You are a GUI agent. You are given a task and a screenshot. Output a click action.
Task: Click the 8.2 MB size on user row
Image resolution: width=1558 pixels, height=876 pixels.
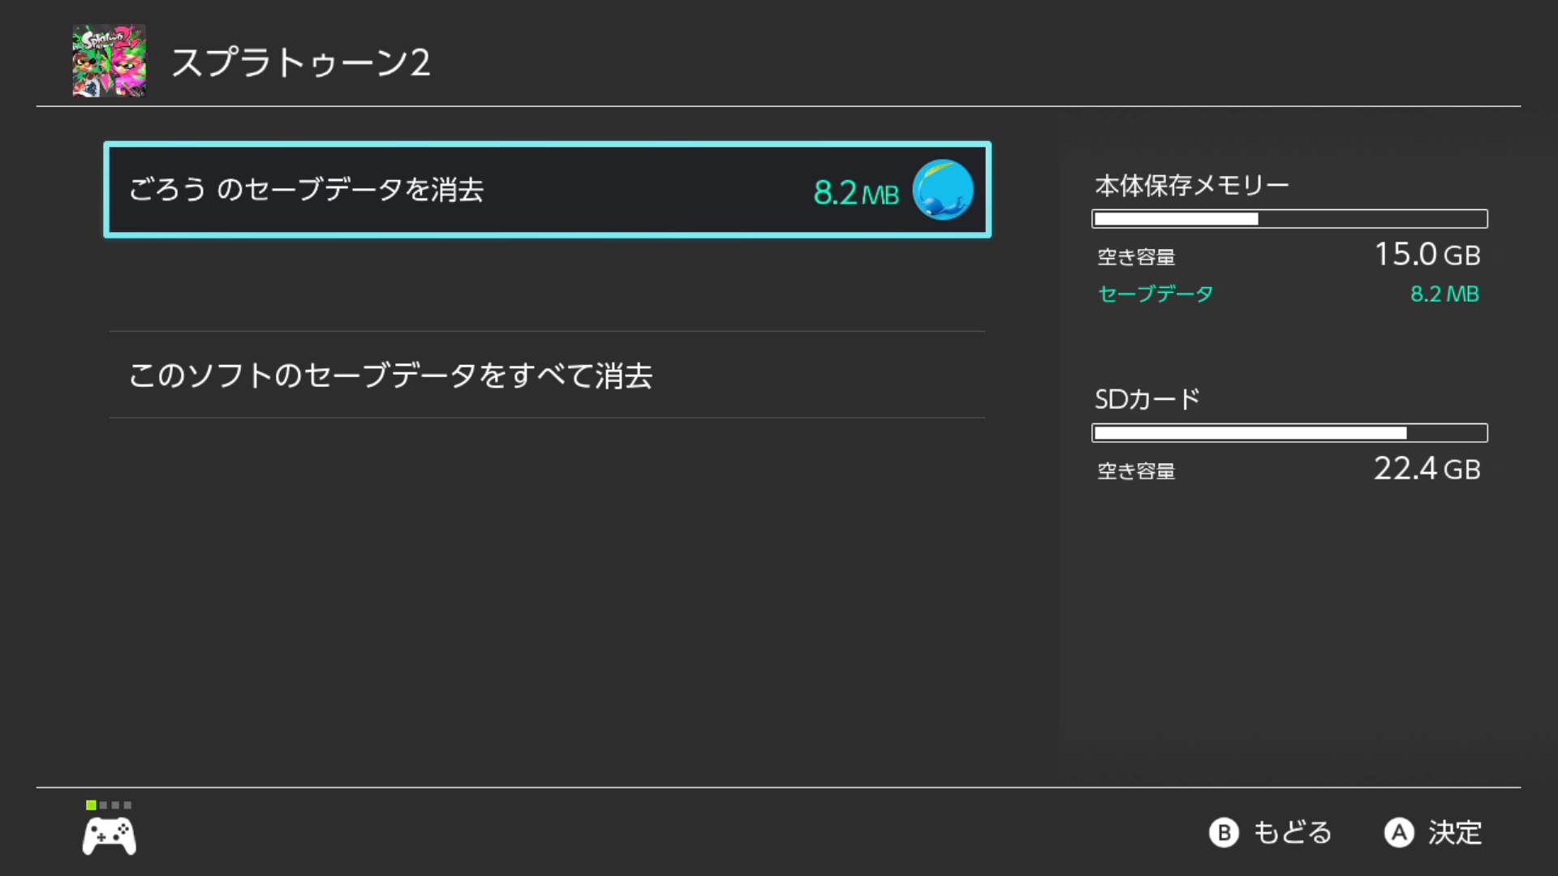point(856,193)
